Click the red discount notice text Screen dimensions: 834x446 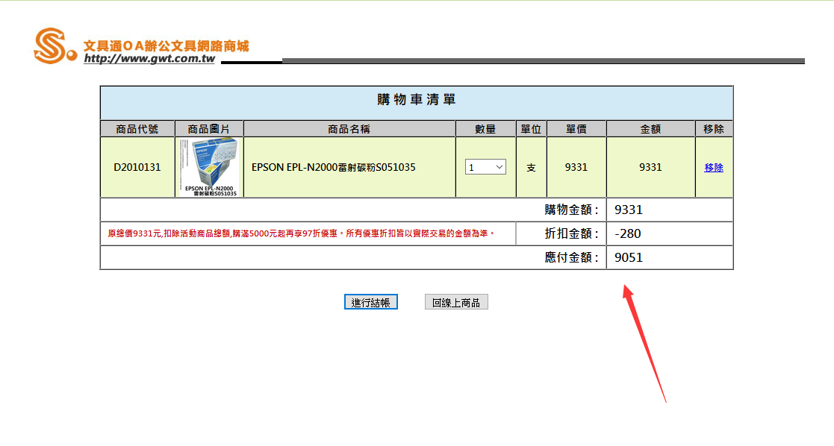[x=301, y=233]
